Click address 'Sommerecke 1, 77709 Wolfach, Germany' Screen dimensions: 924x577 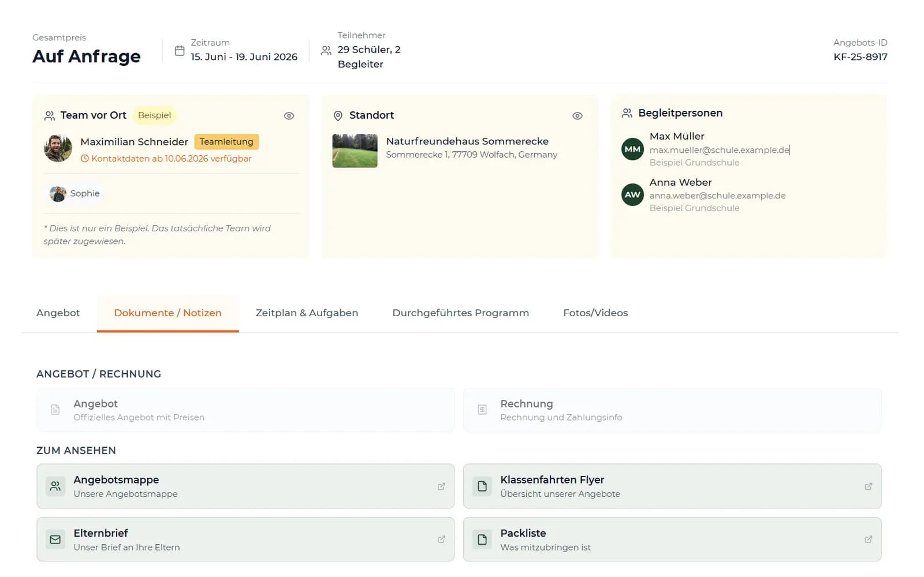[472, 155]
